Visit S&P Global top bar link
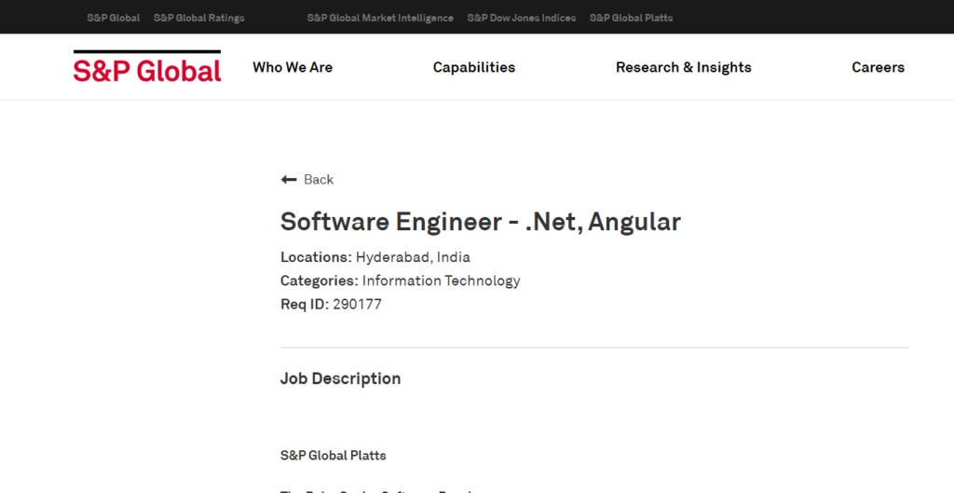Viewport: 954px width, 493px height. click(x=113, y=18)
